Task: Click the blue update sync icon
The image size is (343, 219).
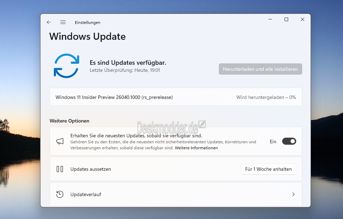Action: click(x=66, y=66)
